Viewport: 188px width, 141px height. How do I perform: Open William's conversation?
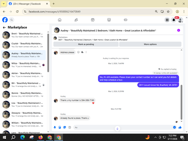click(23, 124)
